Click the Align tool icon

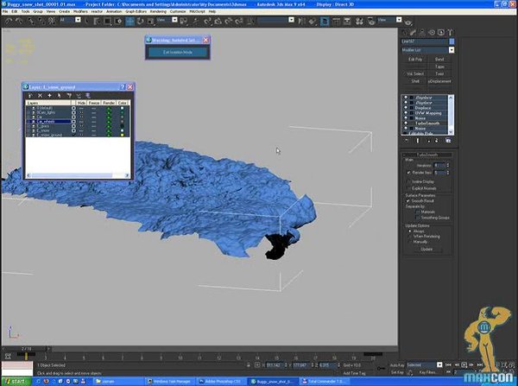pos(313,21)
